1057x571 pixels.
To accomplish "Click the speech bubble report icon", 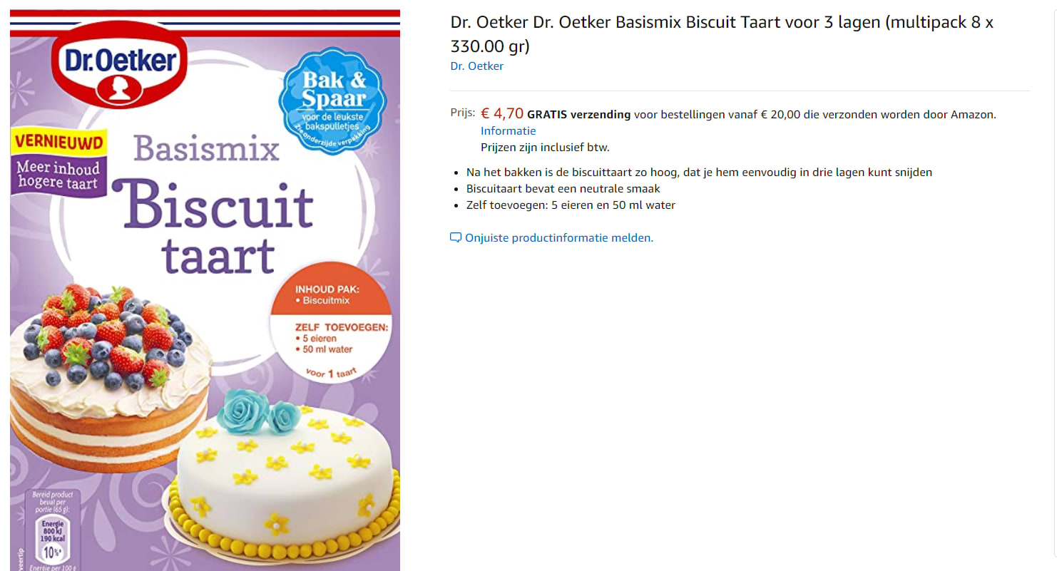I will pyautogui.click(x=456, y=238).
